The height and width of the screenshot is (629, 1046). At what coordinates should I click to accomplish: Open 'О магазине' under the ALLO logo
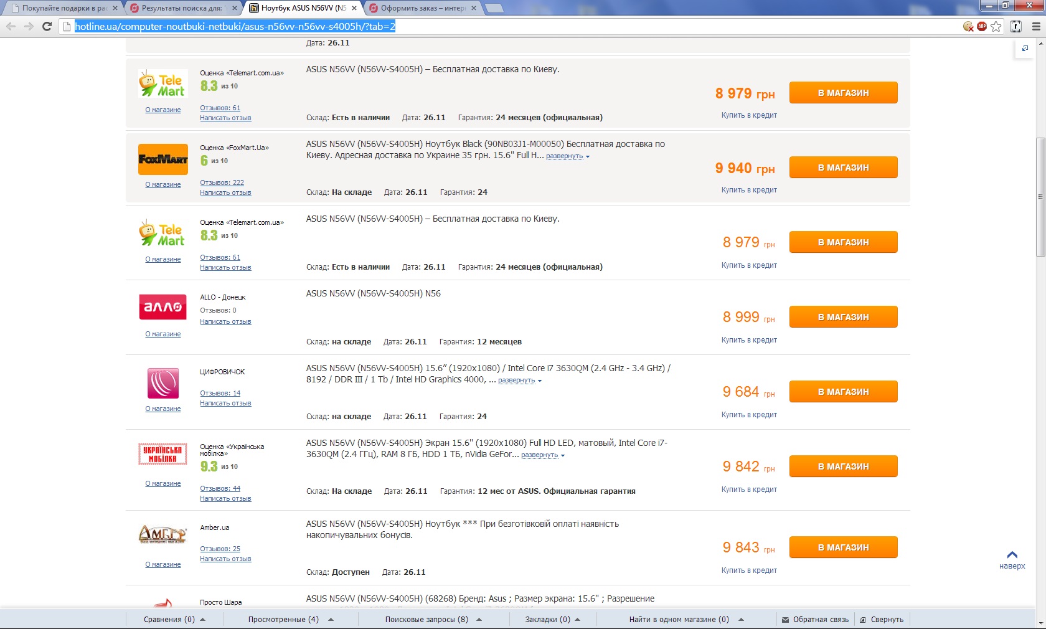[163, 334]
